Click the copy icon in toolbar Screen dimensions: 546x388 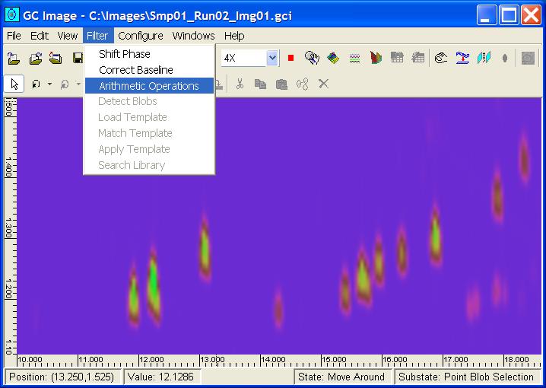[260, 84]
